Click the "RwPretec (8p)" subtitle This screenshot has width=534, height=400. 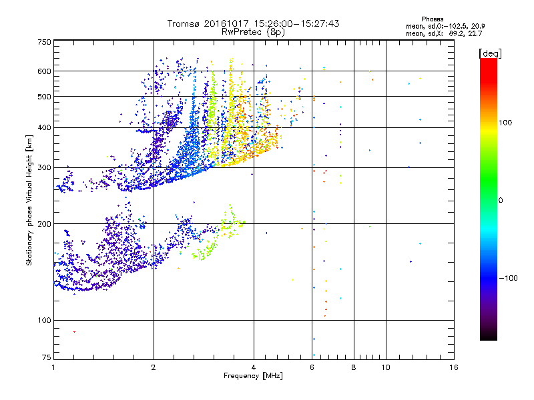253,32
